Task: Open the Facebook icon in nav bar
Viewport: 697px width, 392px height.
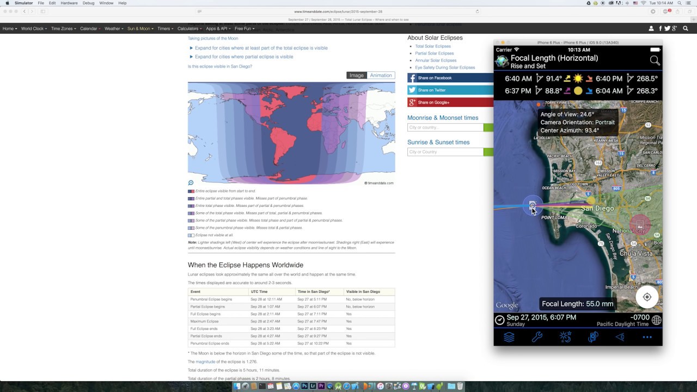Action: [x=661, y=28]
